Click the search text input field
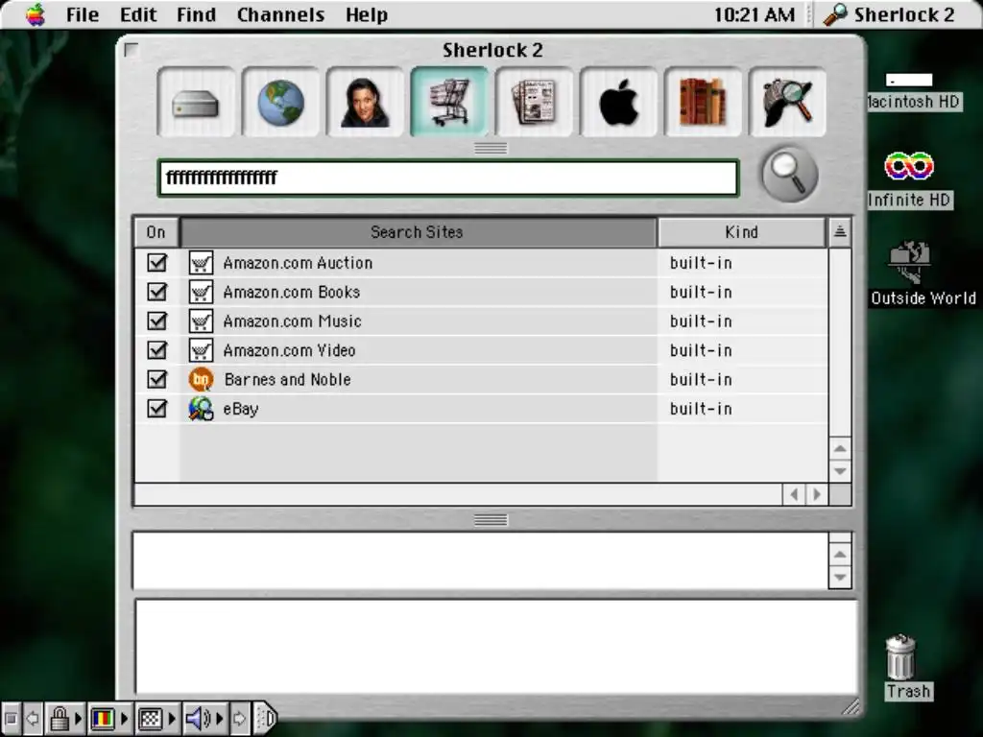This screenshot has height=737, width=983. pos(448,178)
